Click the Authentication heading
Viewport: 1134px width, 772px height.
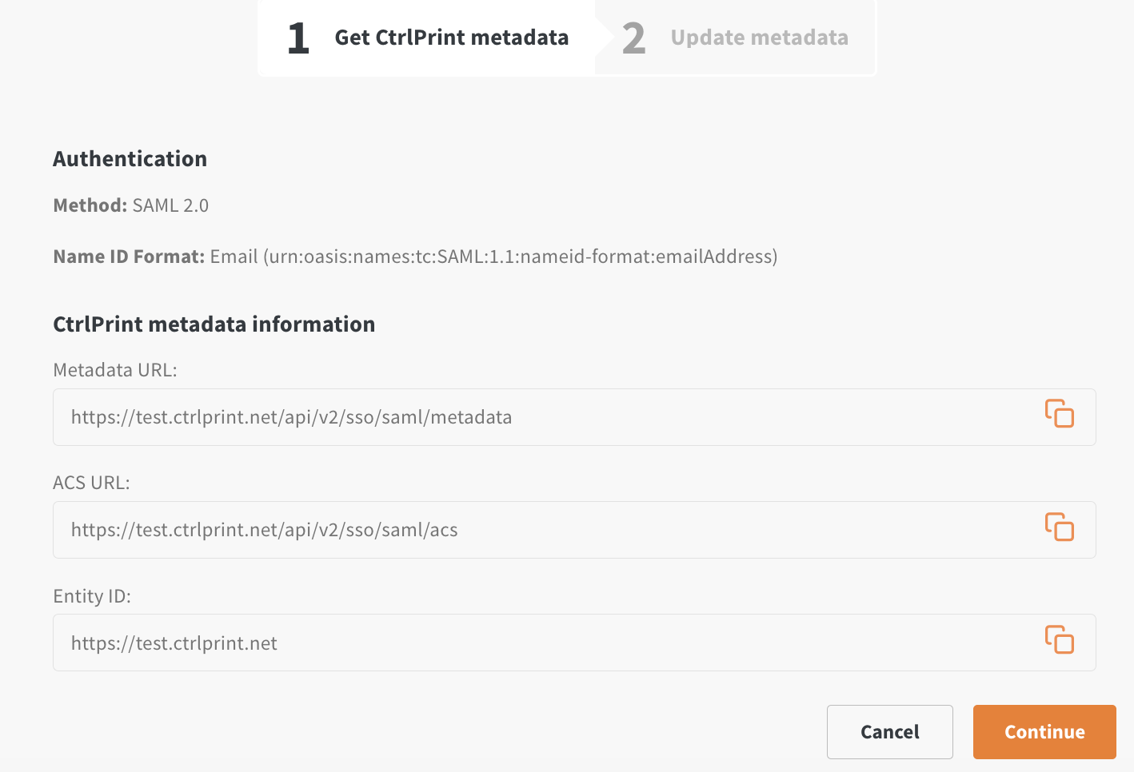pos(130,159)
